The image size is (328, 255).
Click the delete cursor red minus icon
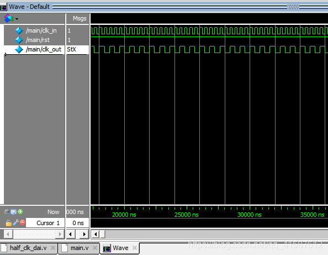[x=23, y=222]
